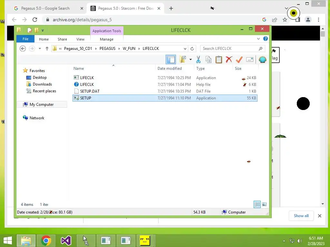This screenshot has width=330, height=247.
Task: Open Windows Start button
Action: coord(8,241)
